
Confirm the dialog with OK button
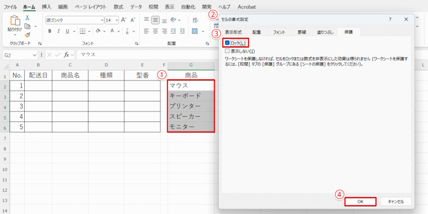click(x=361, y=201)
